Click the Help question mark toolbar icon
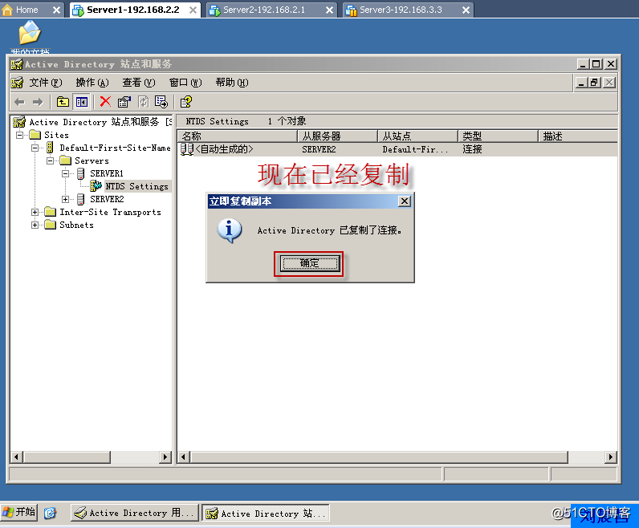The height and width of the screenshot is (528, 639). (185, 102)
